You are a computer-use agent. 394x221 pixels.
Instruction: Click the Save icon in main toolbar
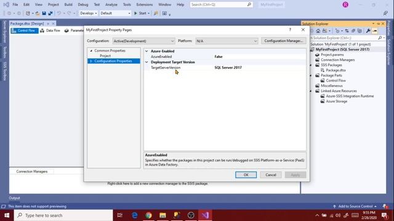[44, 14]
